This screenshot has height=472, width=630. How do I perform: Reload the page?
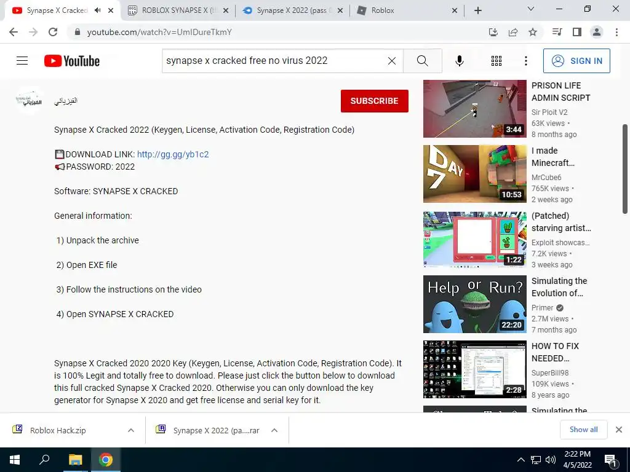point(53,32)
